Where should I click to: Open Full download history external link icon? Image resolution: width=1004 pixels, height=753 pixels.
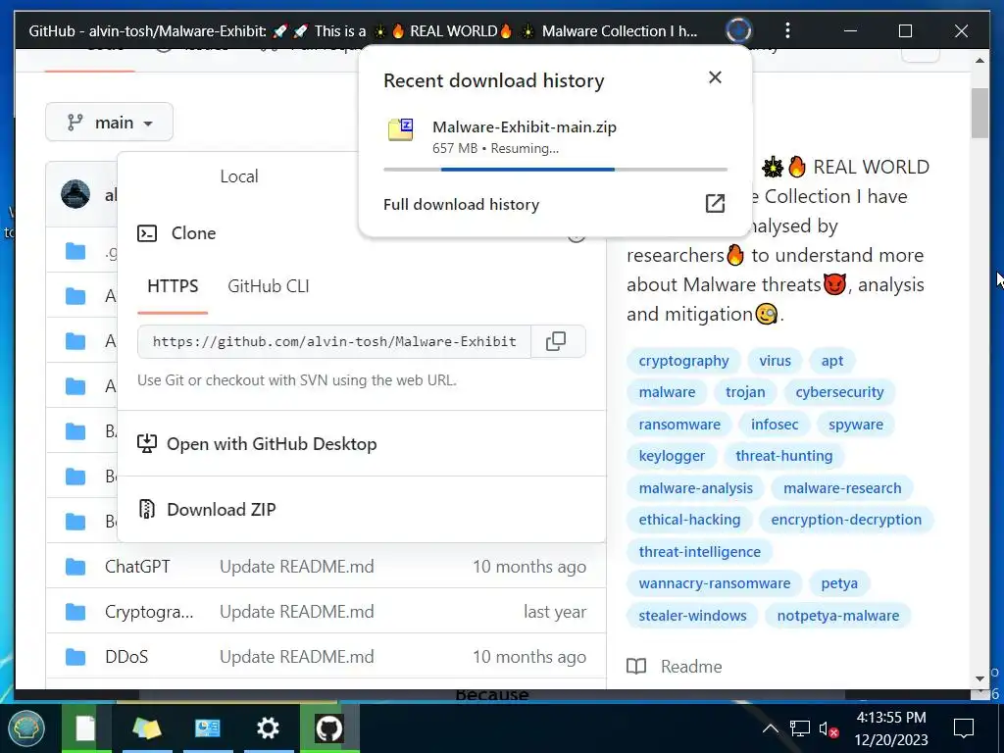point(715,204)
